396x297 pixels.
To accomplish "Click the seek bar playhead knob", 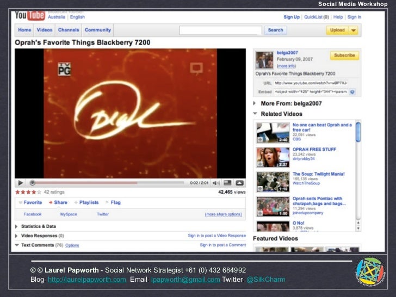I will (32, 183).
